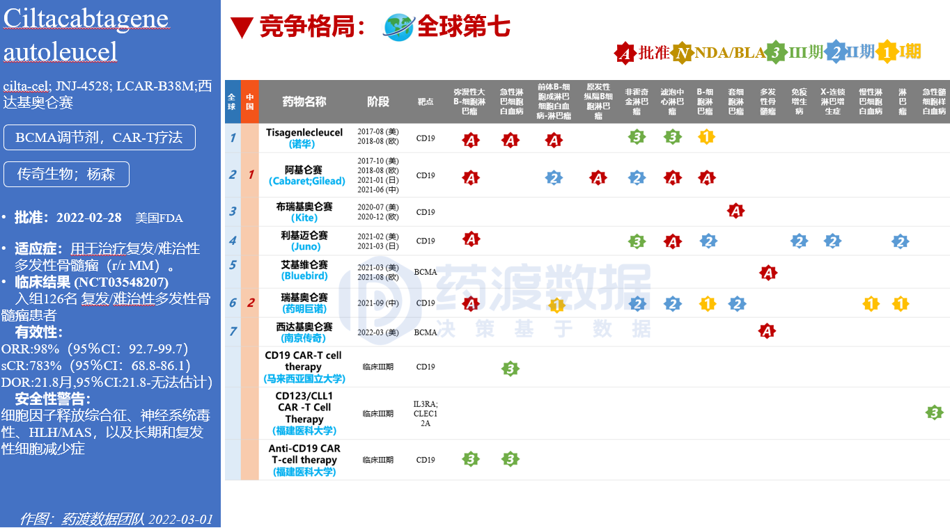
Task: Select the 药物名称 column header
Action: click(304, 102)
